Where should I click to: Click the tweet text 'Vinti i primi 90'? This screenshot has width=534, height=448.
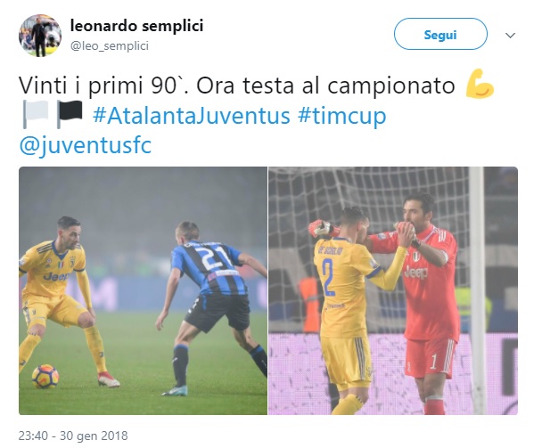click(97, 86)
